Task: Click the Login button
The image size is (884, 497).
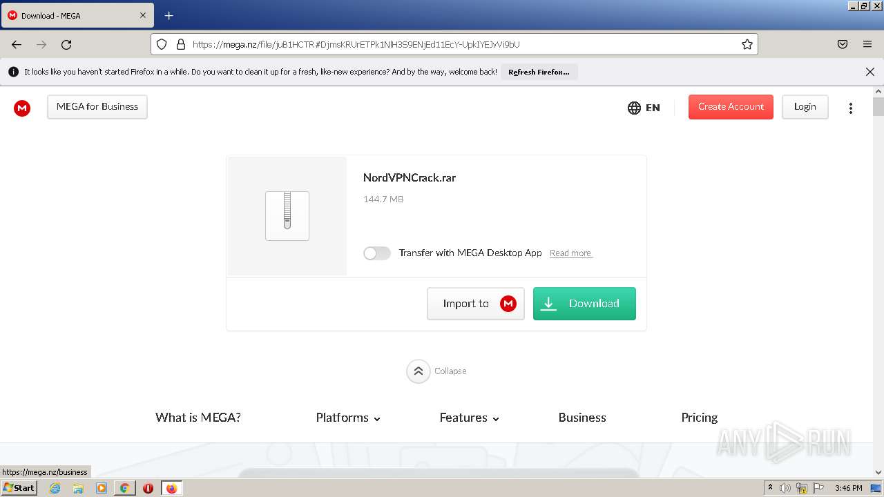Action: point(805,107)
